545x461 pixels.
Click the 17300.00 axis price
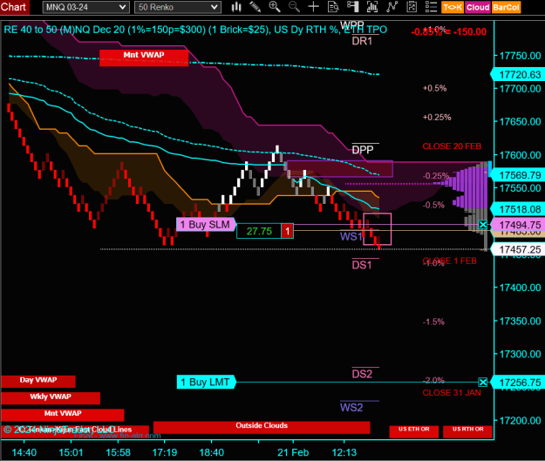pos(521,354)
